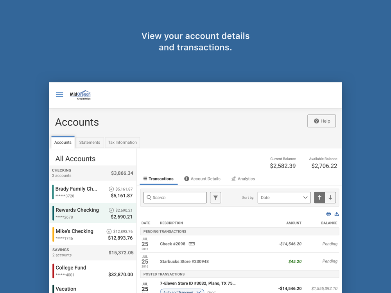Click the Help button
The width and height of the screenshot is (391, 293).
click(321, 121)
